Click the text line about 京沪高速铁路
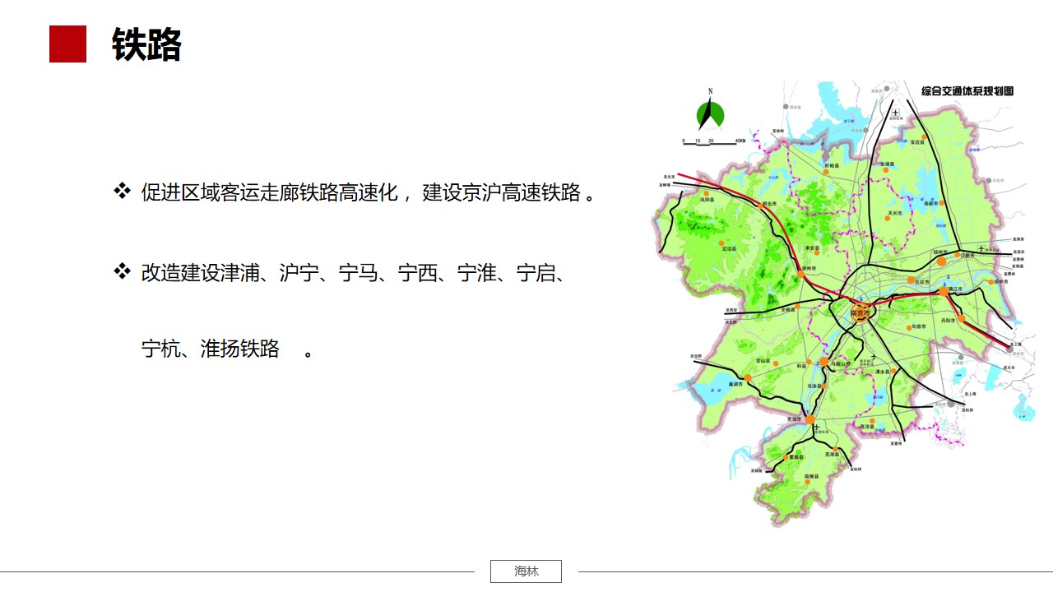Screen dimensions: 1053x592 368,193
